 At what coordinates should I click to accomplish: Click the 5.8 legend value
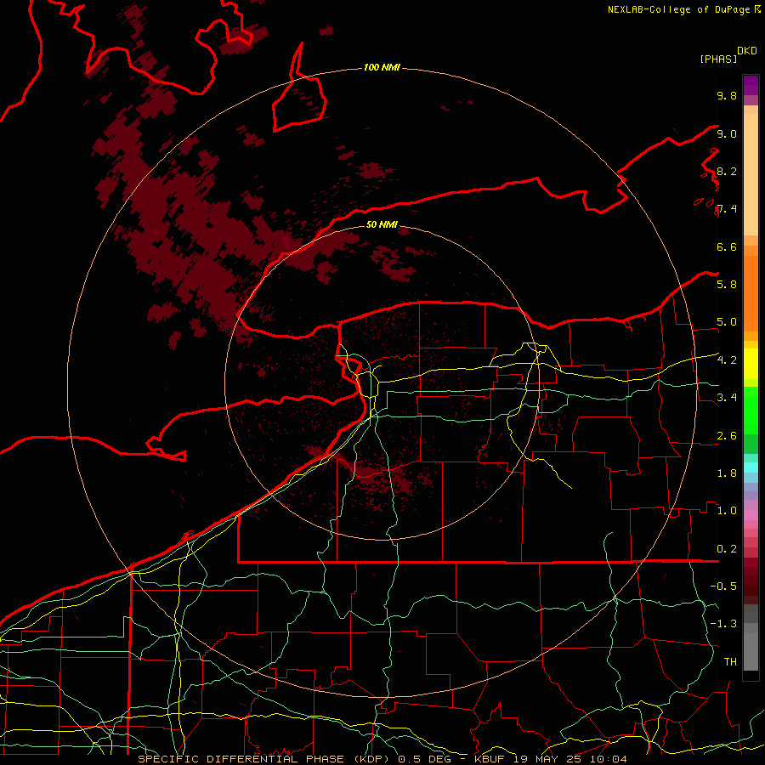727,285
